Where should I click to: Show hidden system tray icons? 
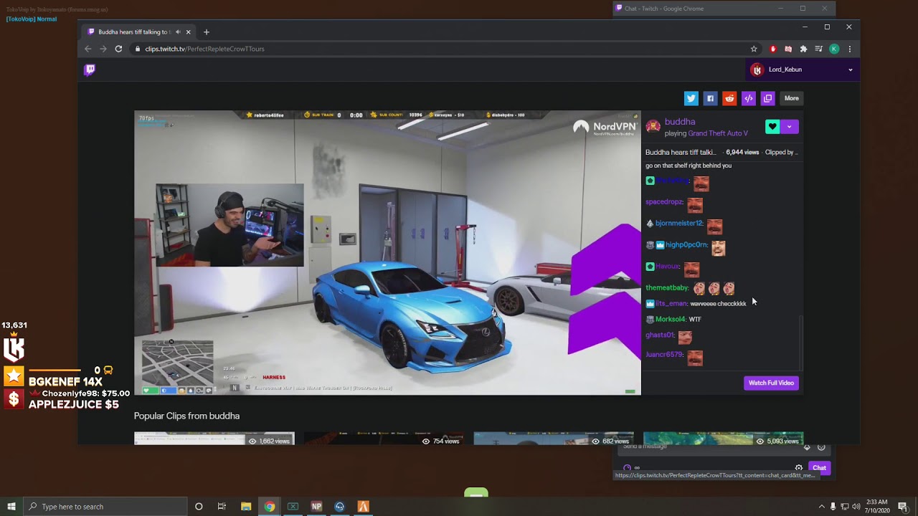point(821,507)
